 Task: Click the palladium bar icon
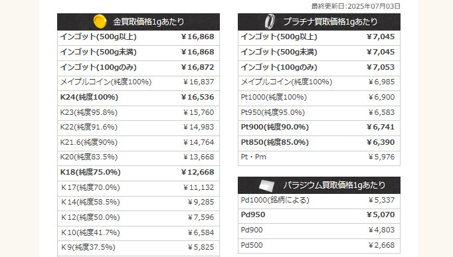coord(266,185)
